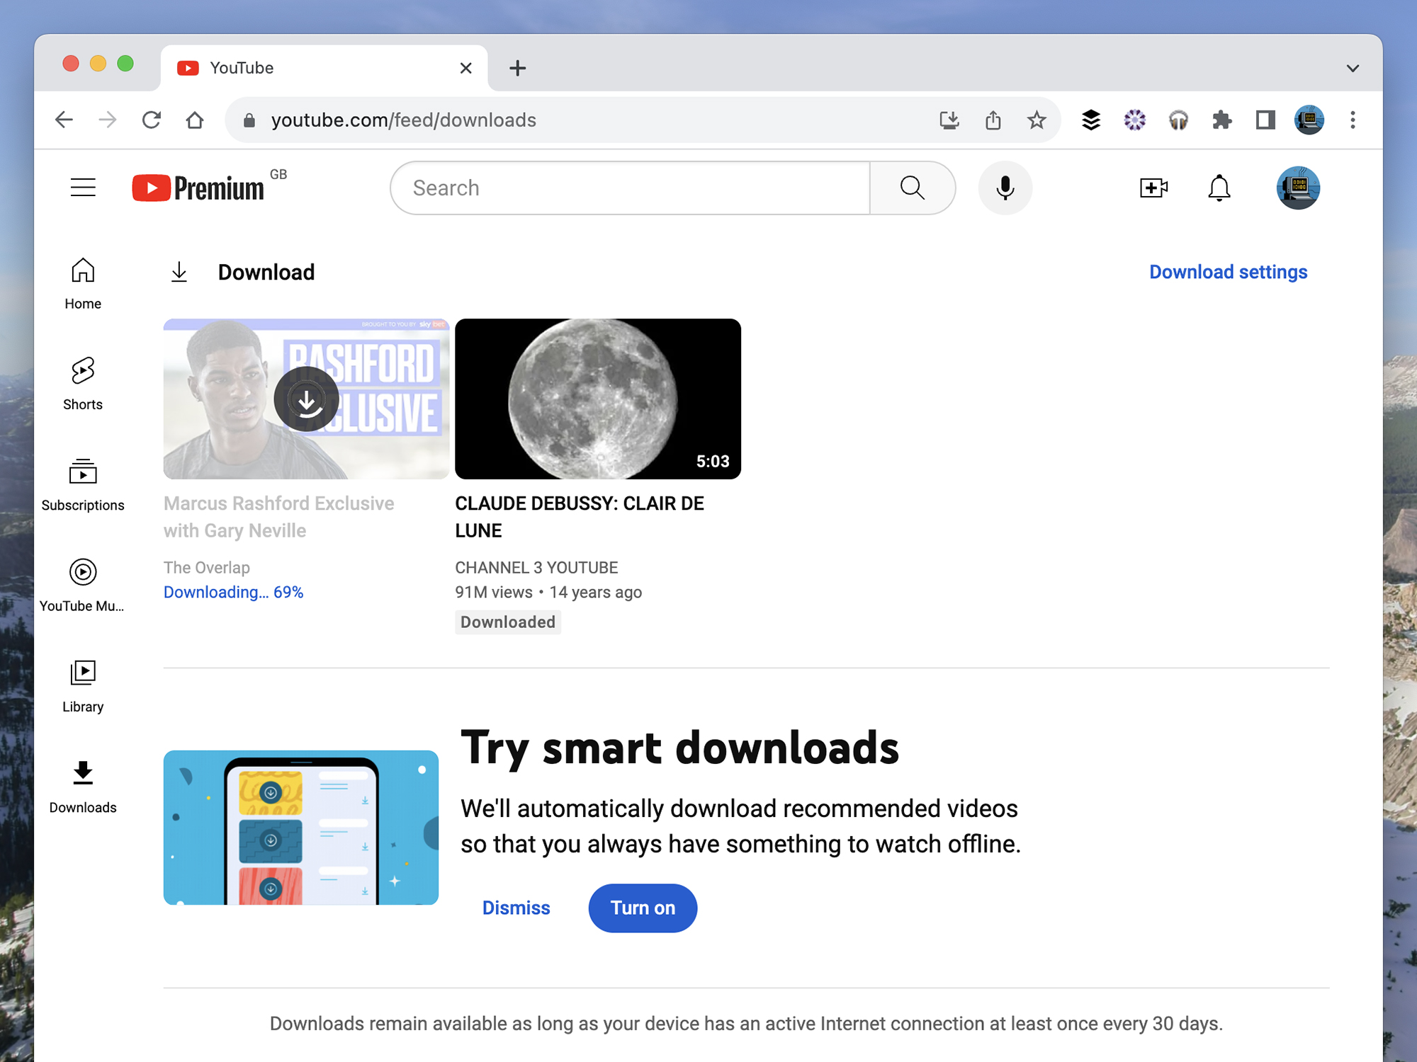Dismiss the smart downloads promo
The height and width of the screenshot is (1062, 1417).
pos(516,908)
